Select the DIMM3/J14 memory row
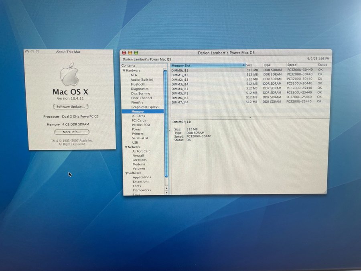This screenshot has width=361, height=271. pyautogui.click(x=251, y=84)
